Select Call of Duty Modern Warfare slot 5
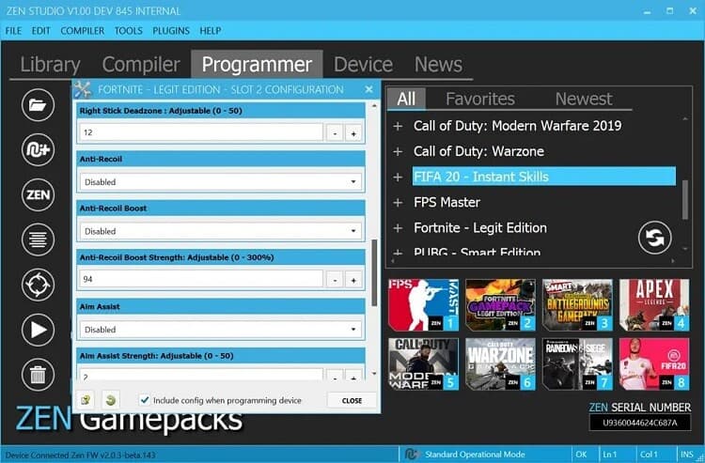Viewport: 705px width, 463px height. click(424, 364)
